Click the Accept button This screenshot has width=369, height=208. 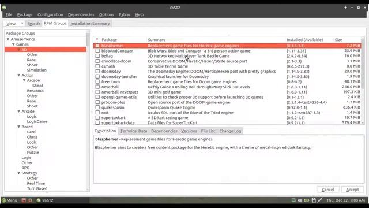coord(352,190)
